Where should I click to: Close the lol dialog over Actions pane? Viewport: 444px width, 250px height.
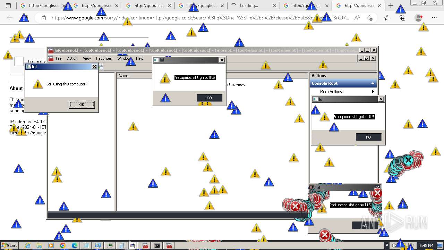[x=381, y=99]
